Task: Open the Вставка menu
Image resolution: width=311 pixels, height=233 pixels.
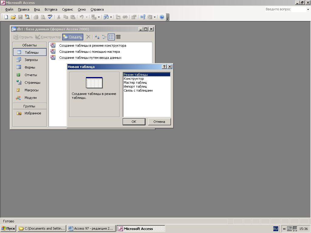Action: pos(51,9)
